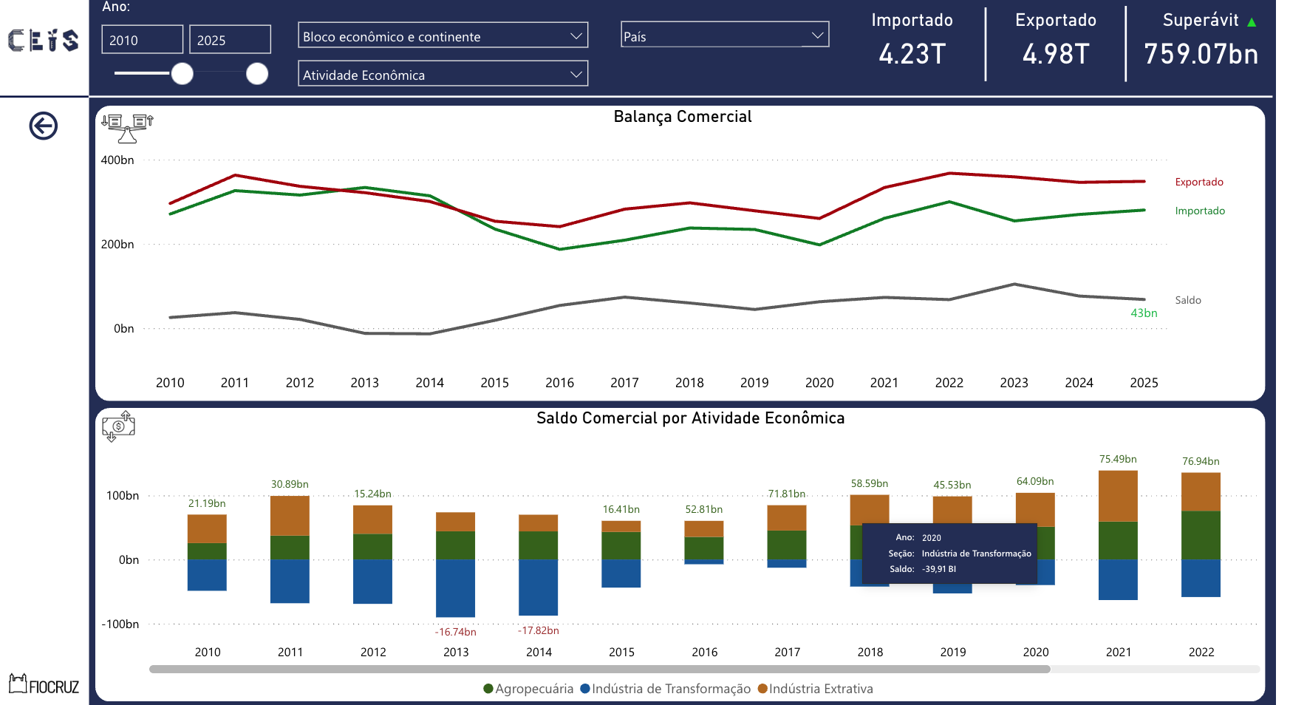The image size is (1307, 705).
Task: Click the 75.49bn data label
Action: [x=1118, y=459]
